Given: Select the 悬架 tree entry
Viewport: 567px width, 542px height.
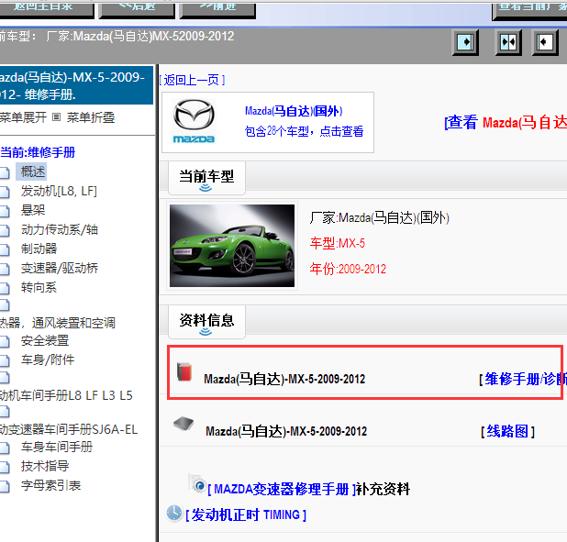Looking at the screenshot, I should [33, 210].
